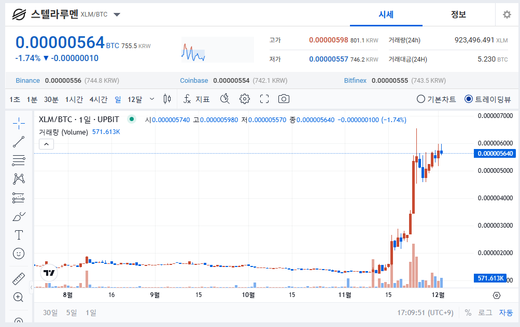The width and height of the screenshot is (520, 327).
Task: Click the 0.000005640 current price label on axis
Action: pyautogui.click(x=495, y=154)
